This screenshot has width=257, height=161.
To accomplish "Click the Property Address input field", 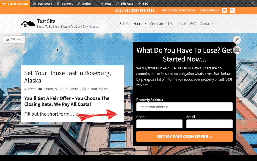I will tap(184, 107).
